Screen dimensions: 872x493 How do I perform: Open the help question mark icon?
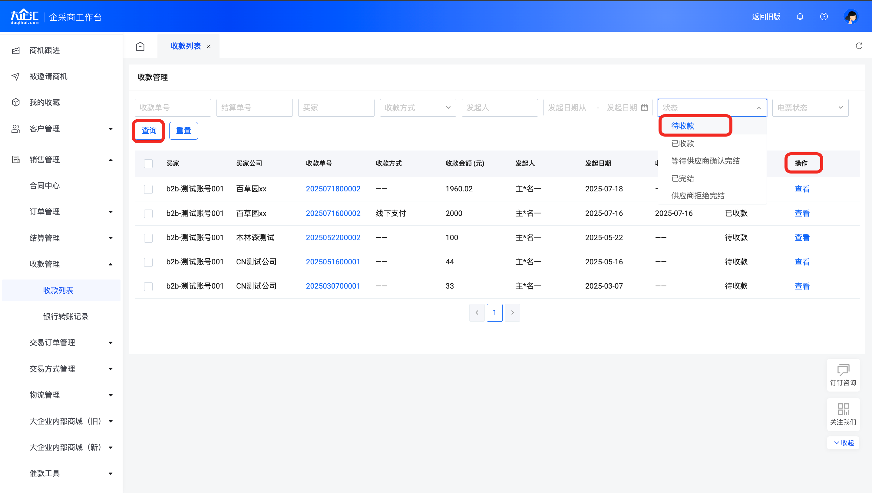824,17
